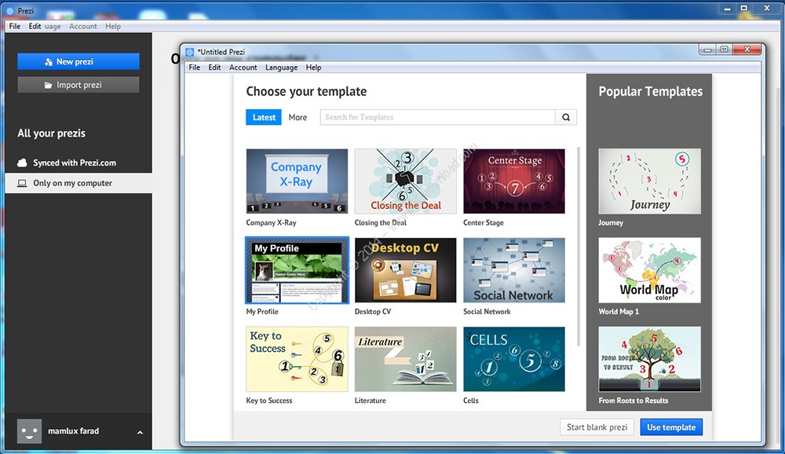Viewport: 785px width, 454px height.
Task: Open Edit menu in Untitled Prezi window
Action: click(x=214, y=67)
